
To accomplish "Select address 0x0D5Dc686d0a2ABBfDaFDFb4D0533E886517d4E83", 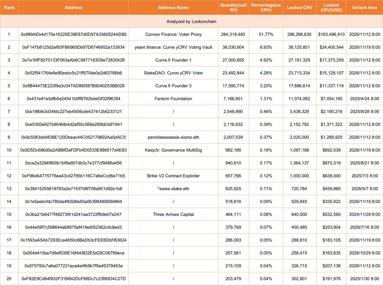I will coord(73,150).
